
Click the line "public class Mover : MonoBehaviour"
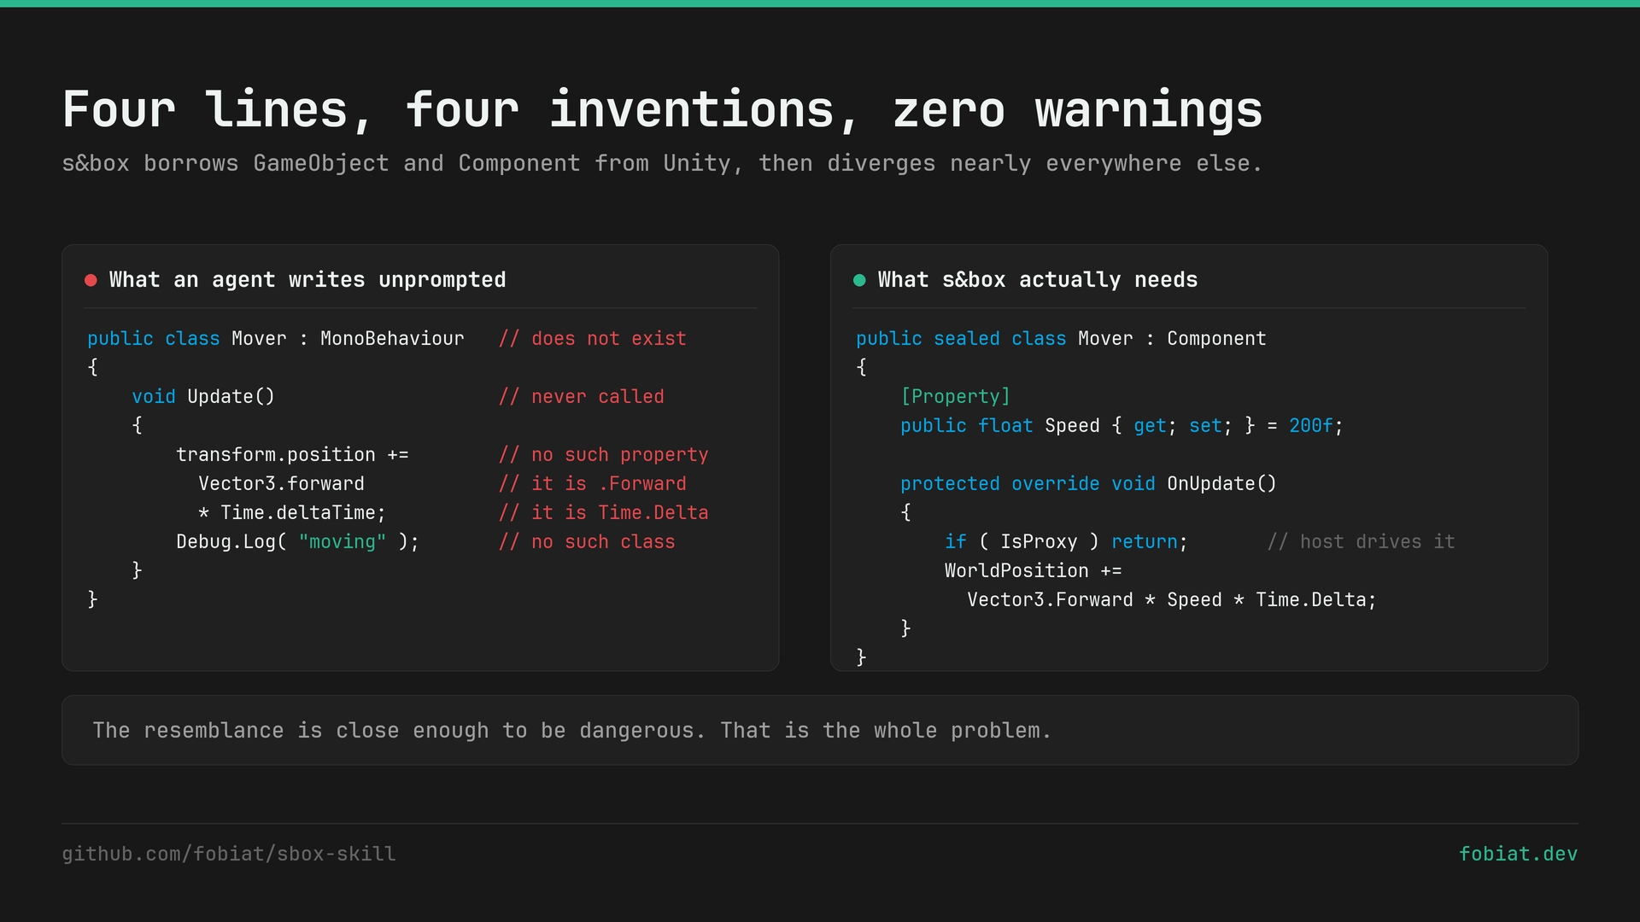tap(276, 339)
